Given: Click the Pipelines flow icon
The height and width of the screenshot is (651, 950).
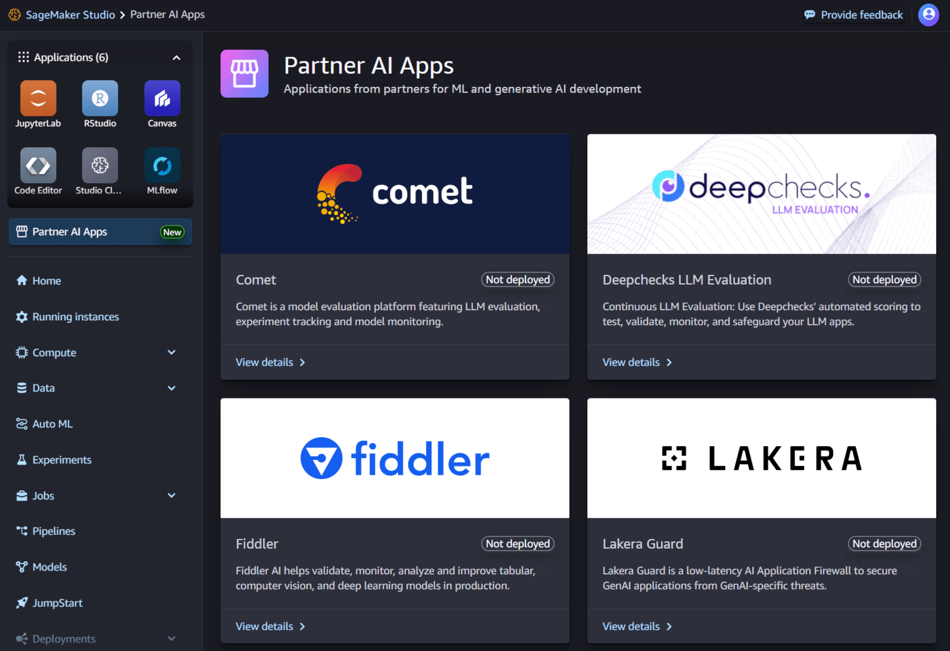Looking at the screenshot, I should pos(22,531).
